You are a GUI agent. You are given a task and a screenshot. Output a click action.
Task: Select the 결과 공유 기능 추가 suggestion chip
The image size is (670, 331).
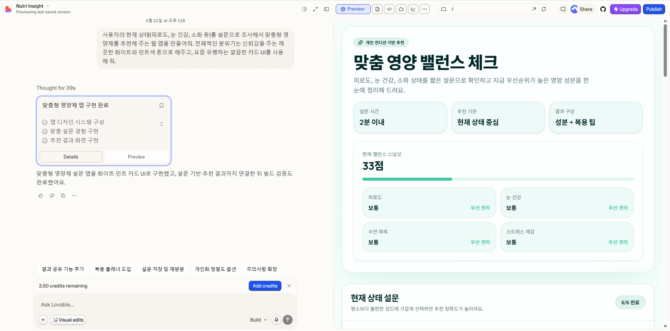(63, 269)
